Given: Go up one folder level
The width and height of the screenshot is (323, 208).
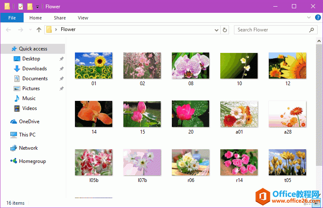Looking at the screenshot, I should click(x=39, y=30).
